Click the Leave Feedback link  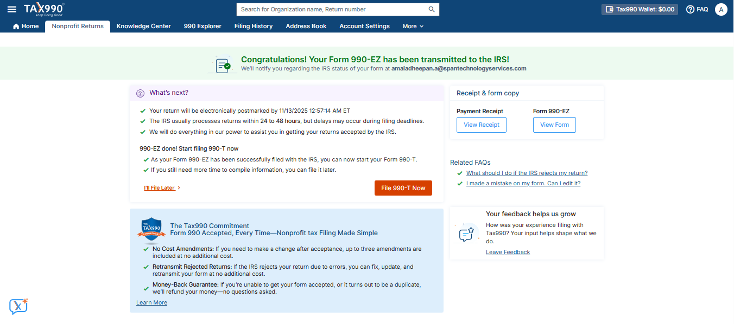tap(508, 252)
